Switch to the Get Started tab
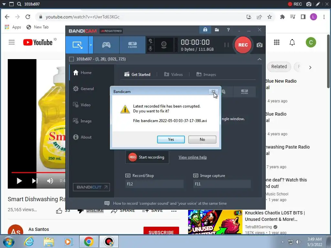Viewport: 331px width, 248px height. pos(137,75)
